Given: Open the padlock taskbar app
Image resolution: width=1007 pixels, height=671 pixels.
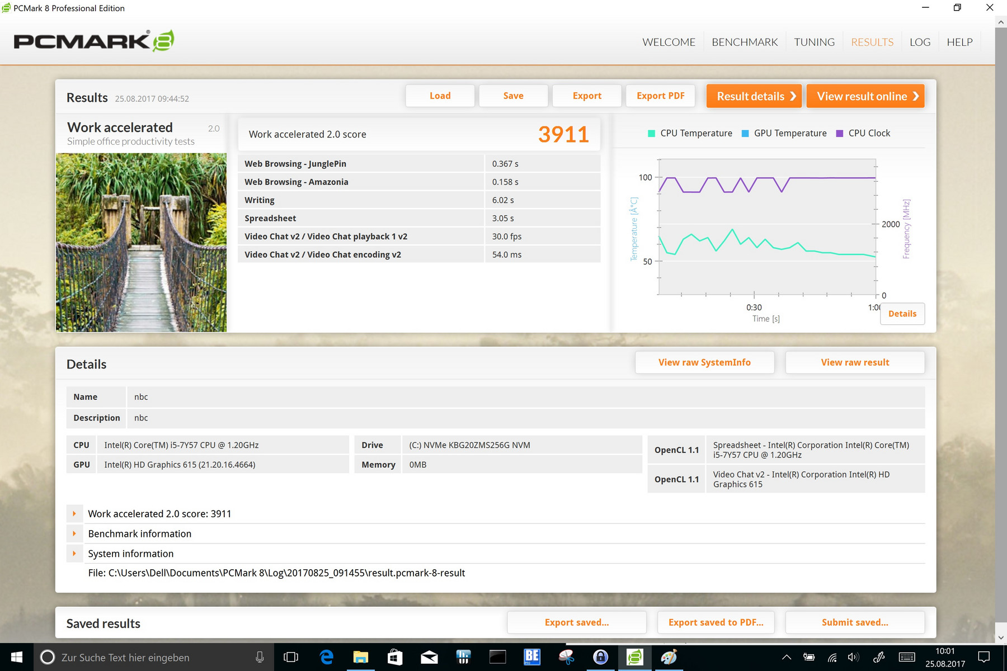Looking at the screenshot, I should point(600,657).
